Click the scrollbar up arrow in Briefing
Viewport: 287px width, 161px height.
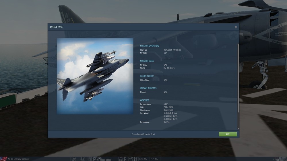tap(238, 44)
